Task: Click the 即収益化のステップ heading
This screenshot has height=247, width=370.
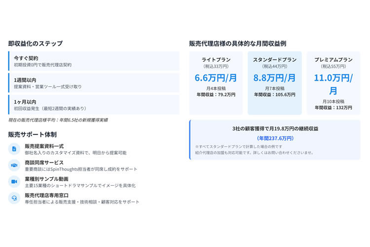Action: tap(36, 43)
